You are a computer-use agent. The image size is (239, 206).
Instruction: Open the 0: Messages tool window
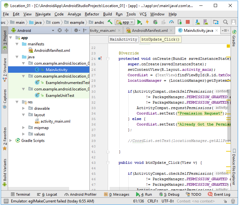pyautogui.click(x=117, y=194)
